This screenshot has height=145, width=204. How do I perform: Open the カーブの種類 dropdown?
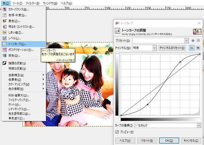(x=199, y=125)
